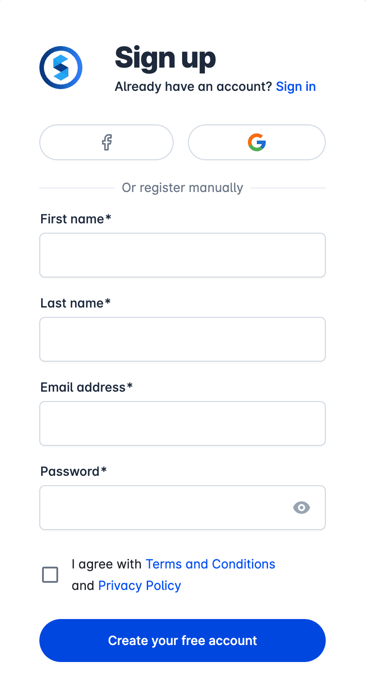The width and height of the screenshot is (366, 692).
Task: Click the "I agree with" checkbox label text
Action: coord(106,564)
